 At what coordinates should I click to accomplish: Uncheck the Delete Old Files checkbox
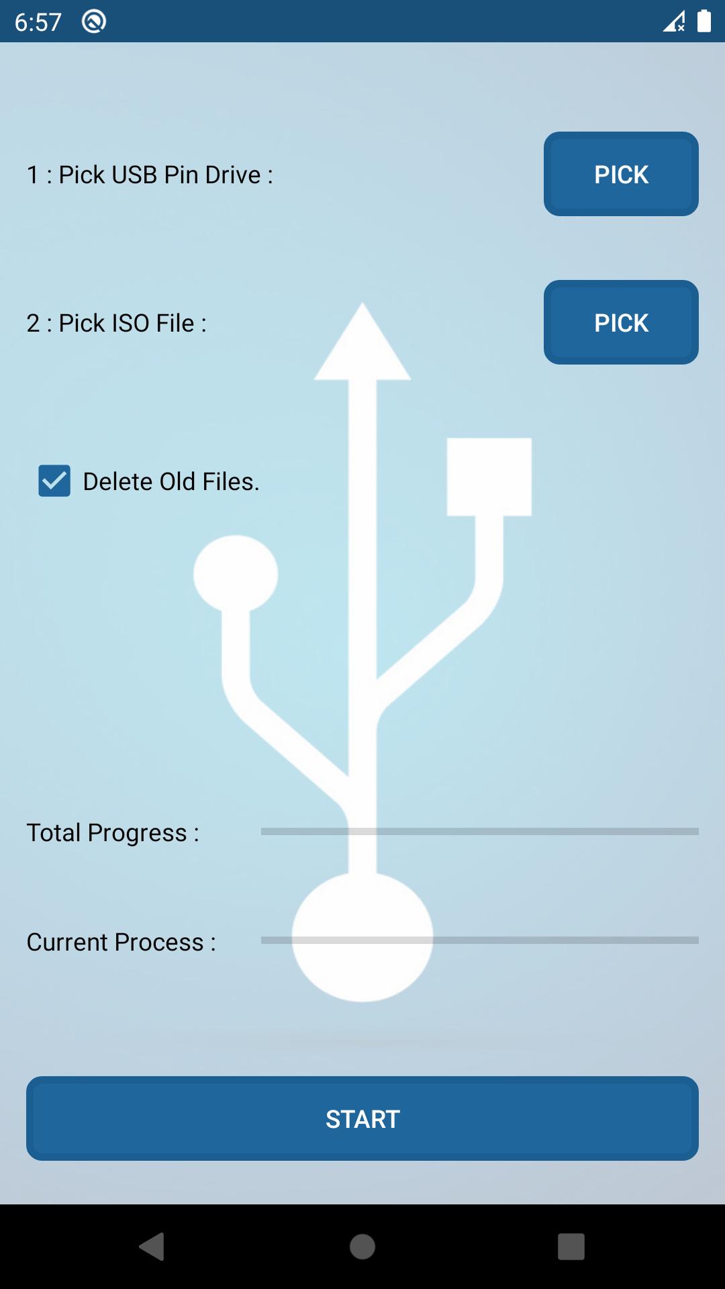pyautogui.click(x=54, y=481)
